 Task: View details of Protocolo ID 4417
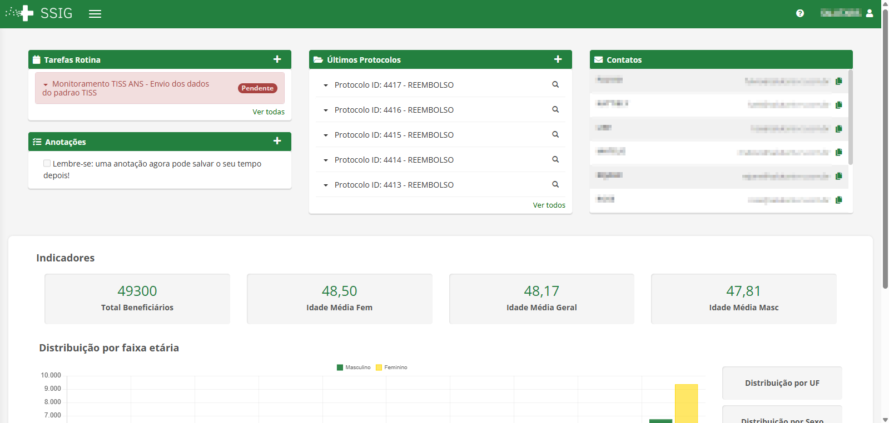(x=555, y=84)
